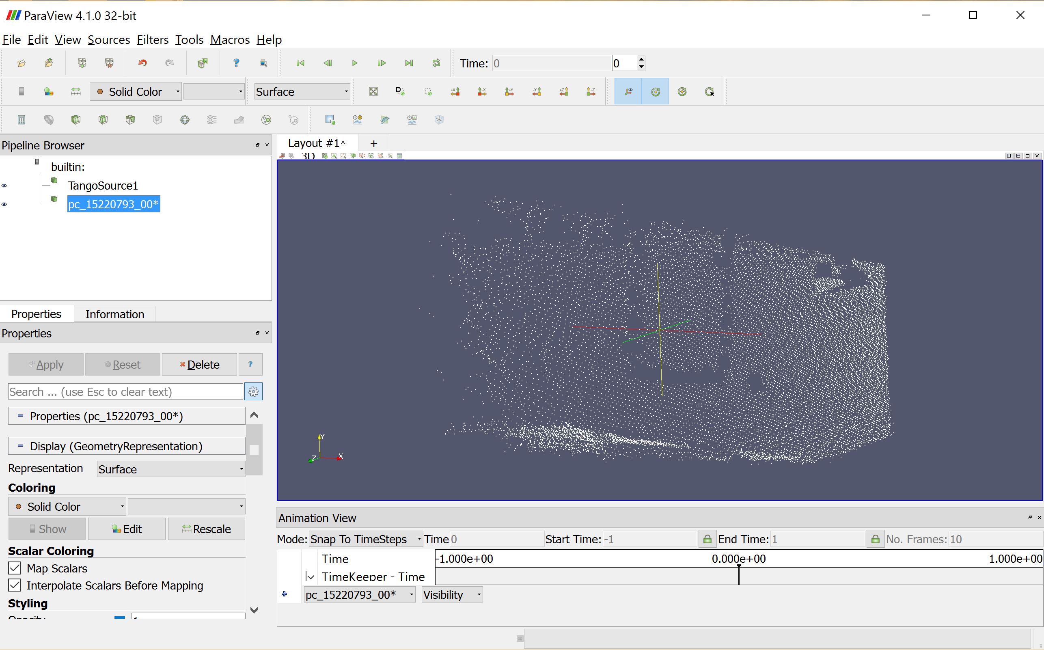The image size is (1044, 650).
Task: Click the Connect to server icon
Action: [x=82, y=63]
